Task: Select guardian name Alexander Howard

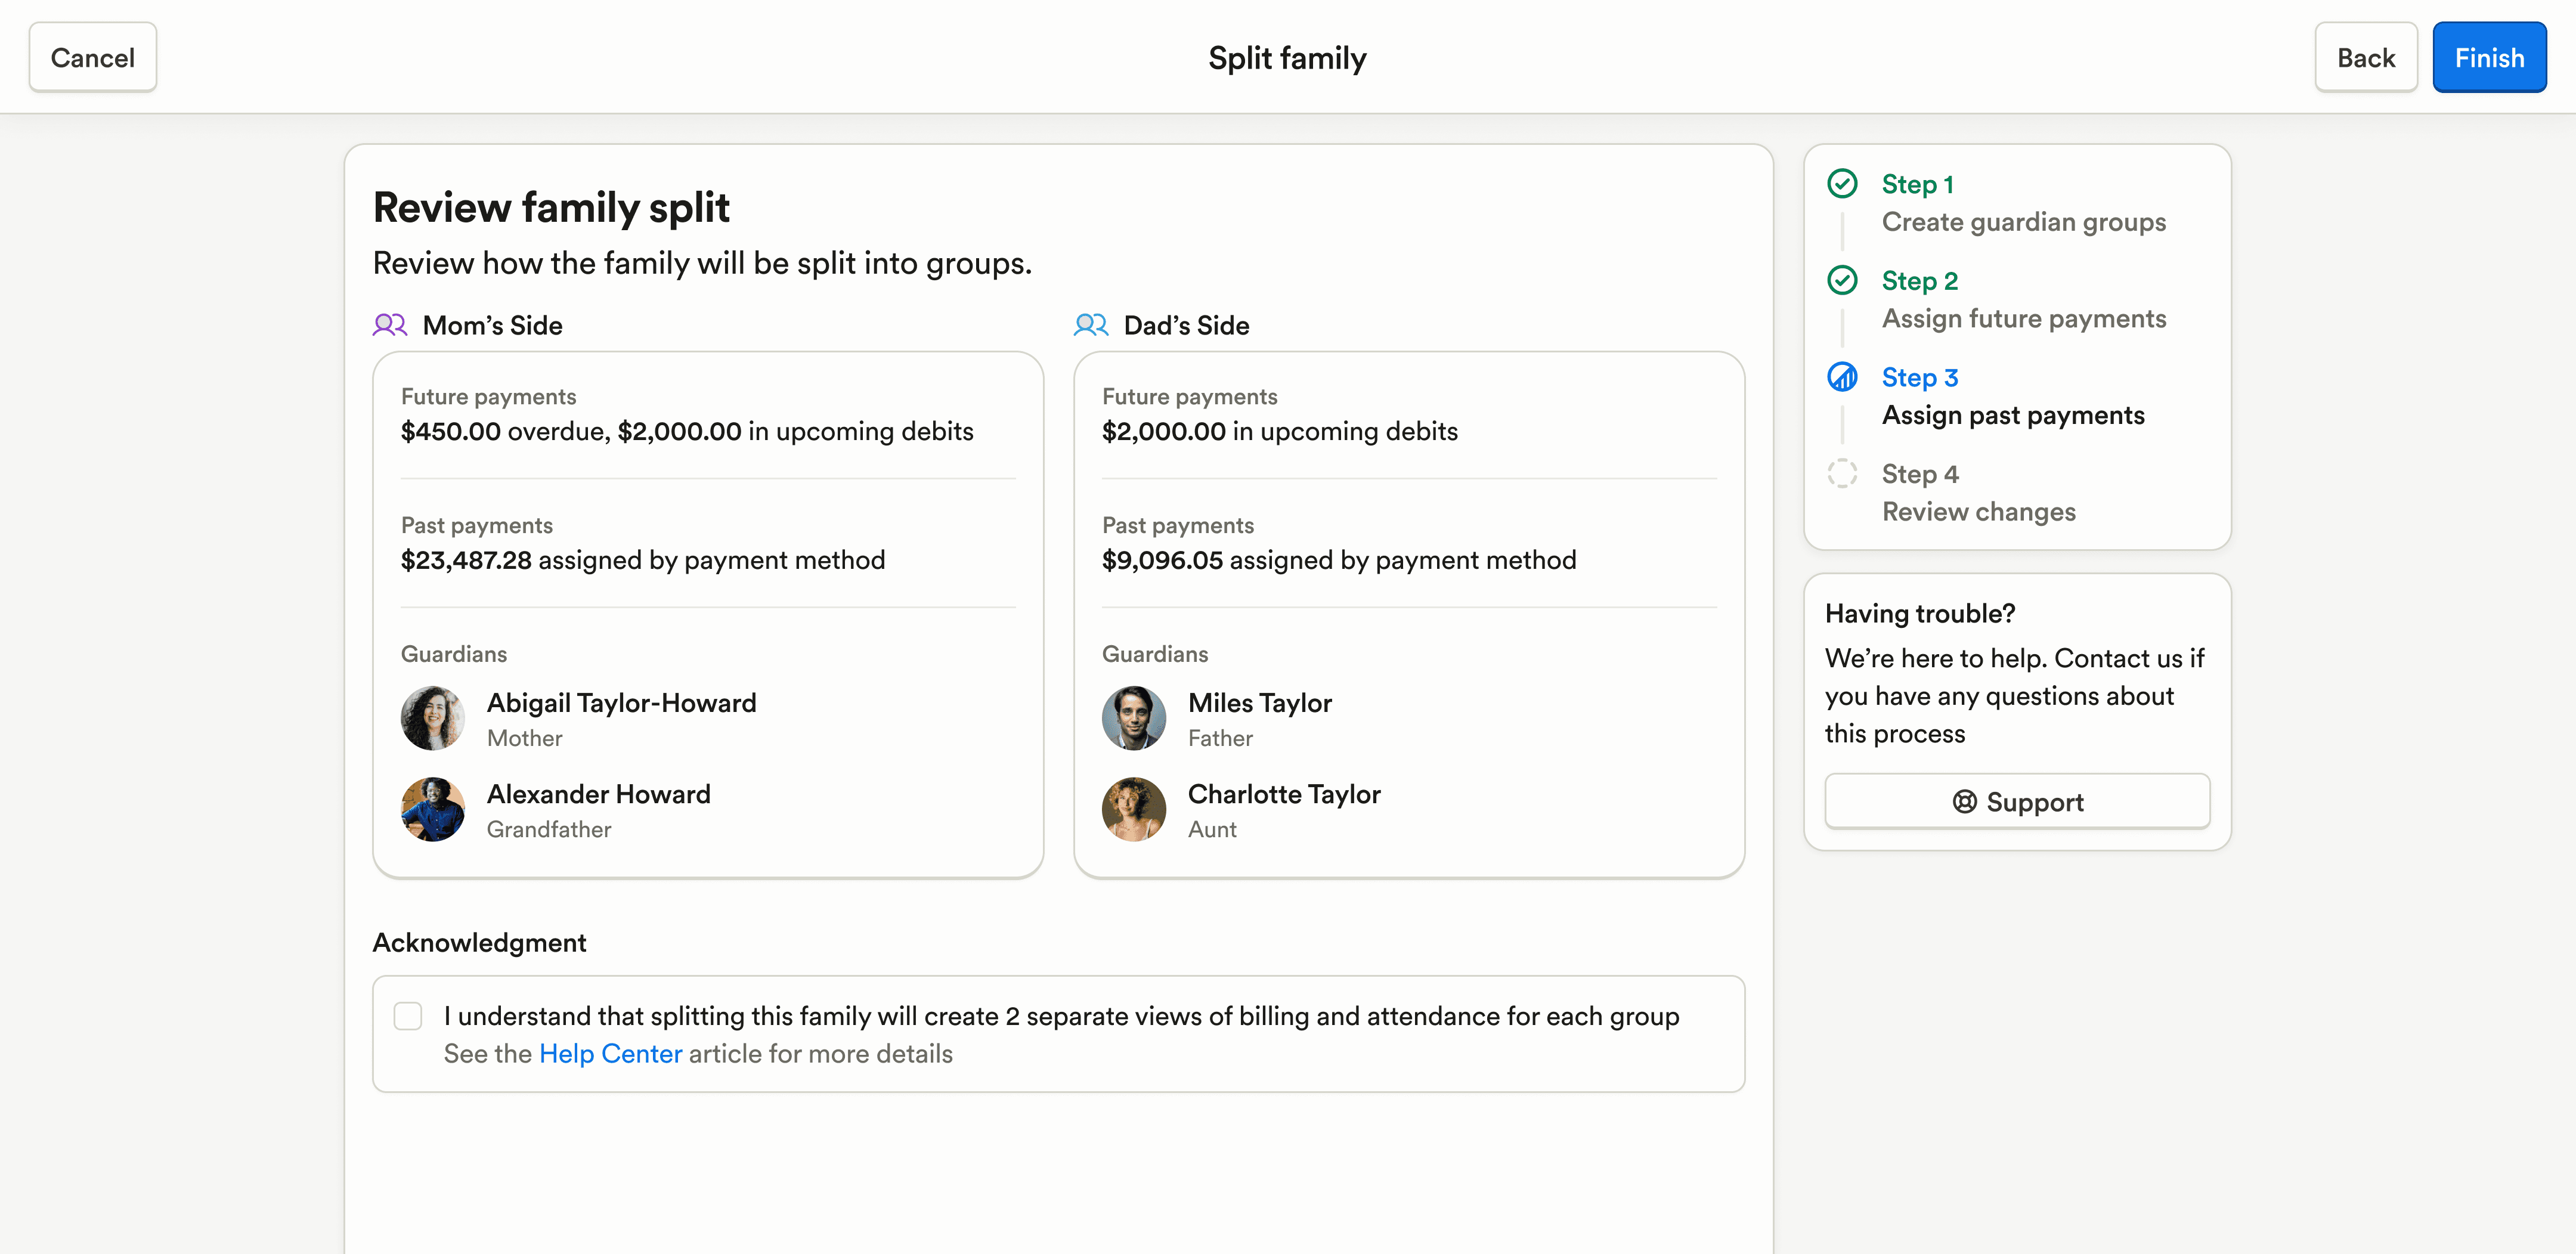Action: click(x=598, y=794)
